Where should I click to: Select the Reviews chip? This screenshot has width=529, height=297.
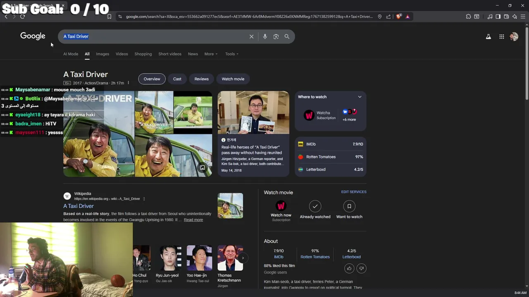tap(202, 79)
